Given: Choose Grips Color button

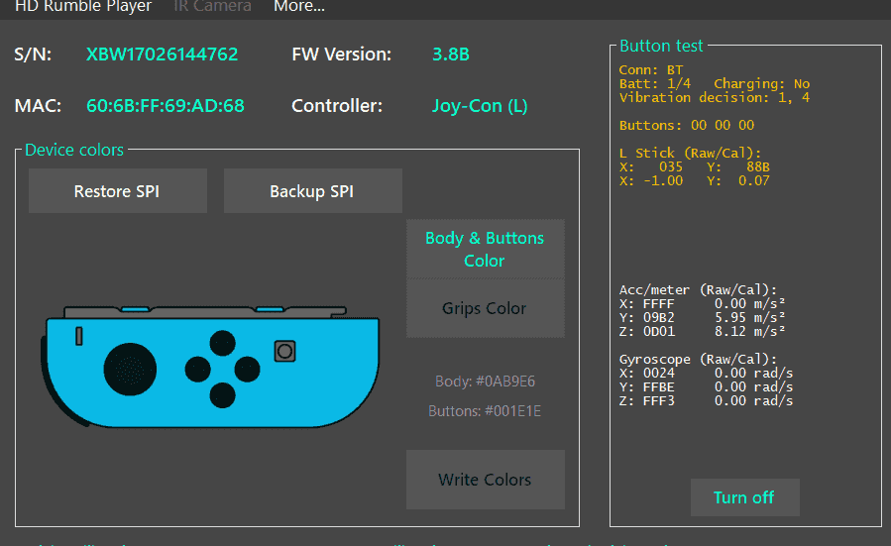Looking at the screenshot, I should click(485, 308).
